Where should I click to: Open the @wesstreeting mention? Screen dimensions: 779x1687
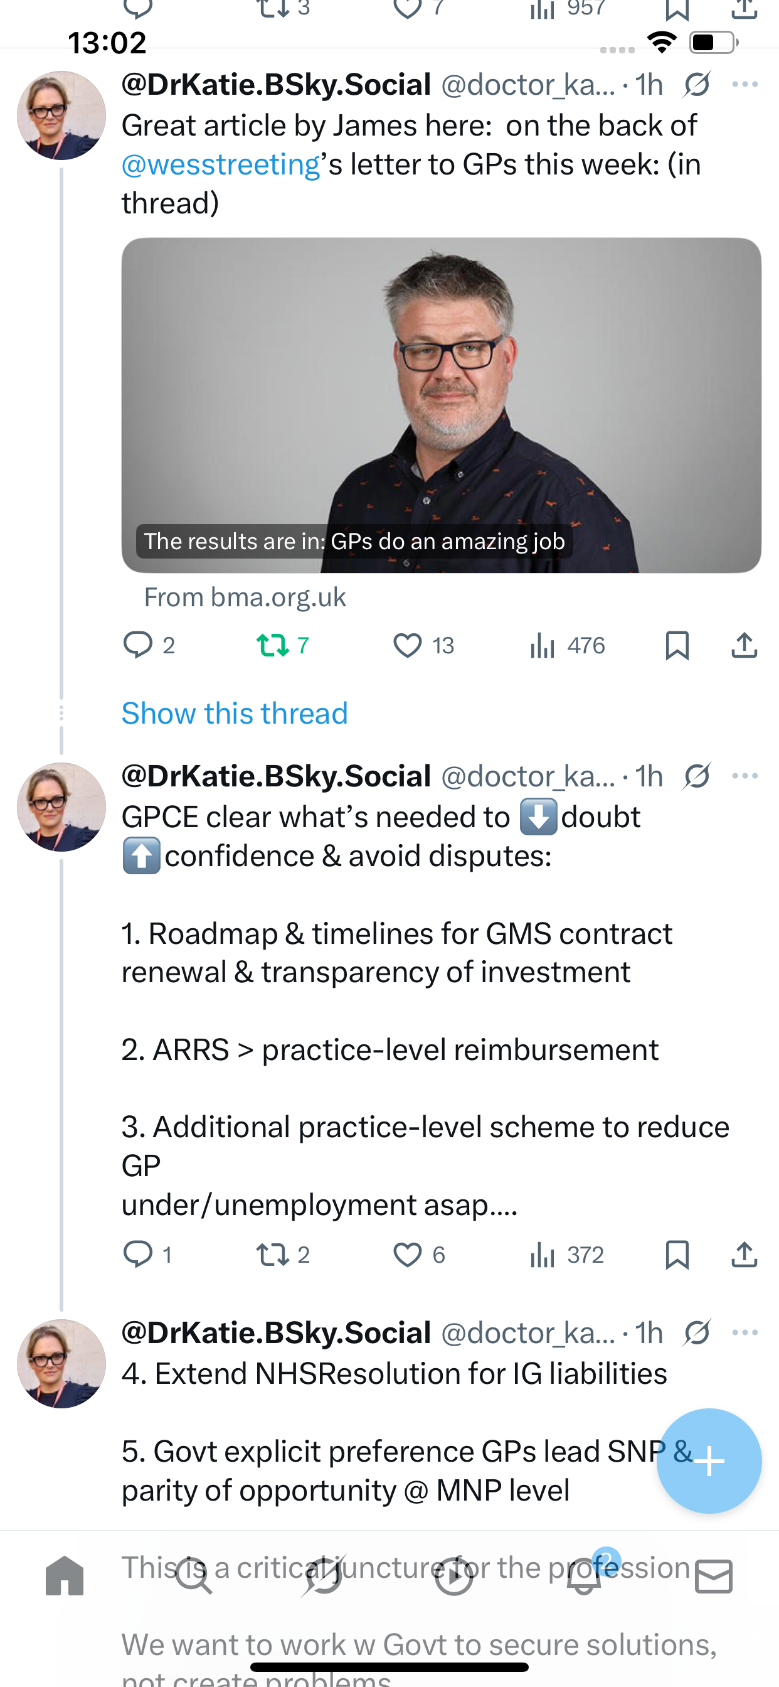(221, 164)
